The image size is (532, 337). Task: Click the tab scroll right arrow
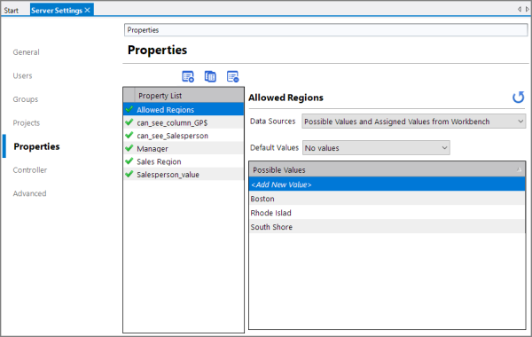coord(527,9)
